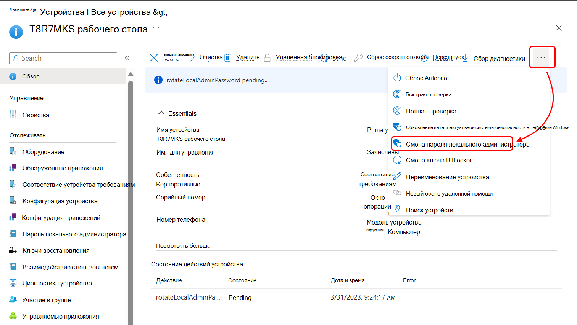Click the Sync arrows icon in toolbar

[x=324, y=57]
